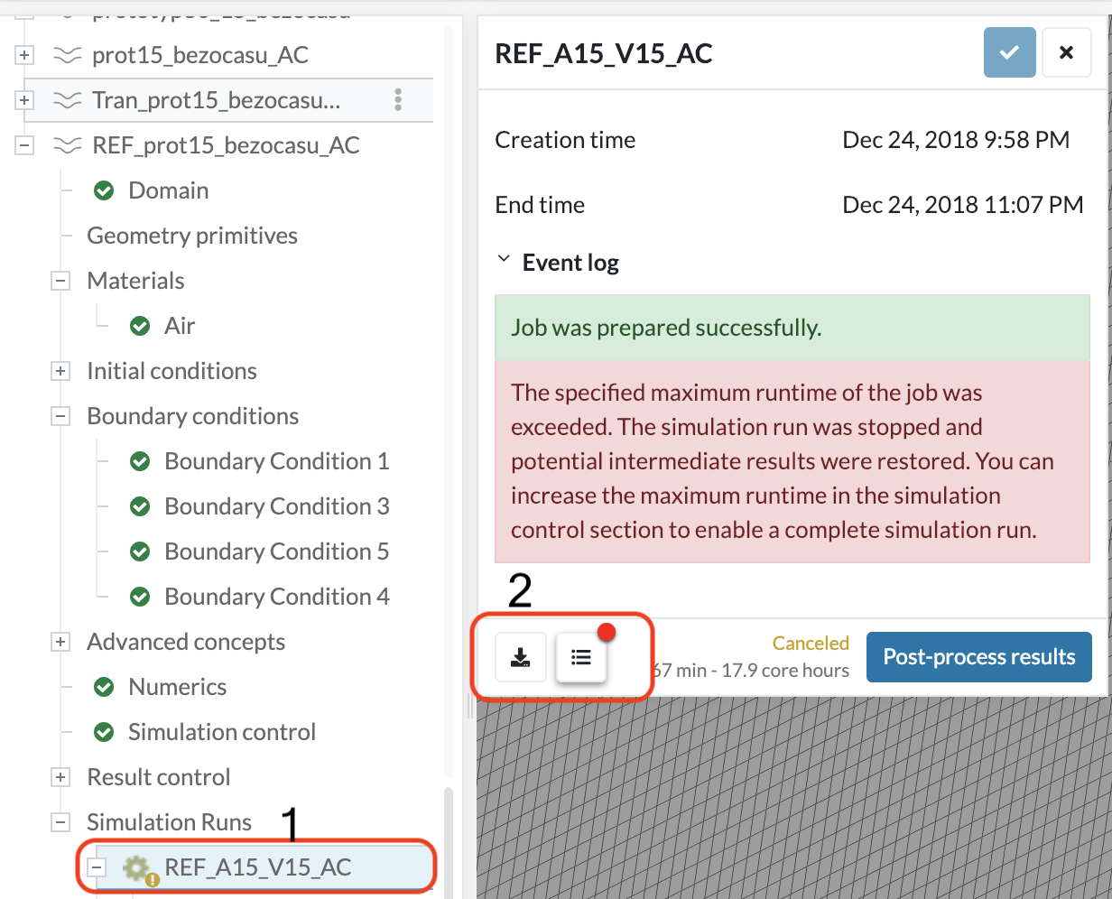This screenshot has width=1112, height=899.
Task: Click the wave icon beside prot15_bezocasu_AC
Action: click(67, 55)
